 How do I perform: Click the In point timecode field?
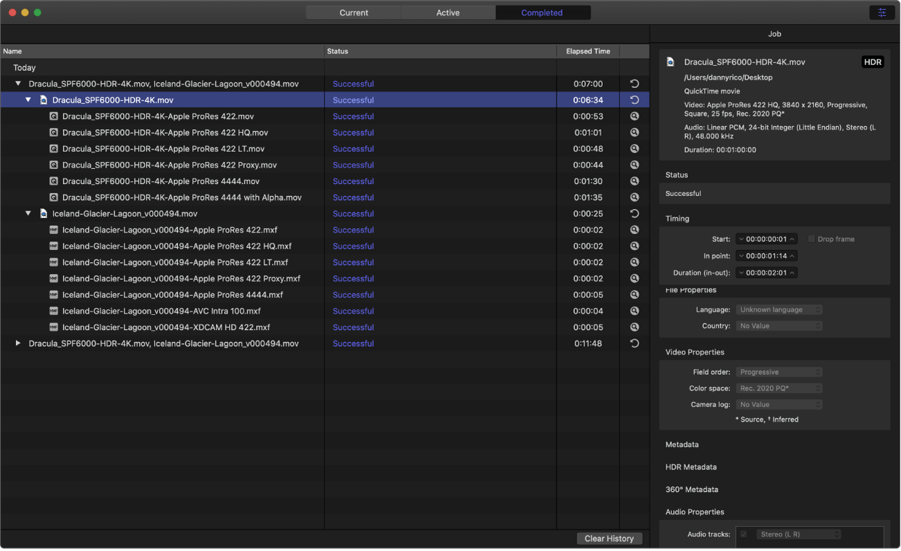click(766, 256)
